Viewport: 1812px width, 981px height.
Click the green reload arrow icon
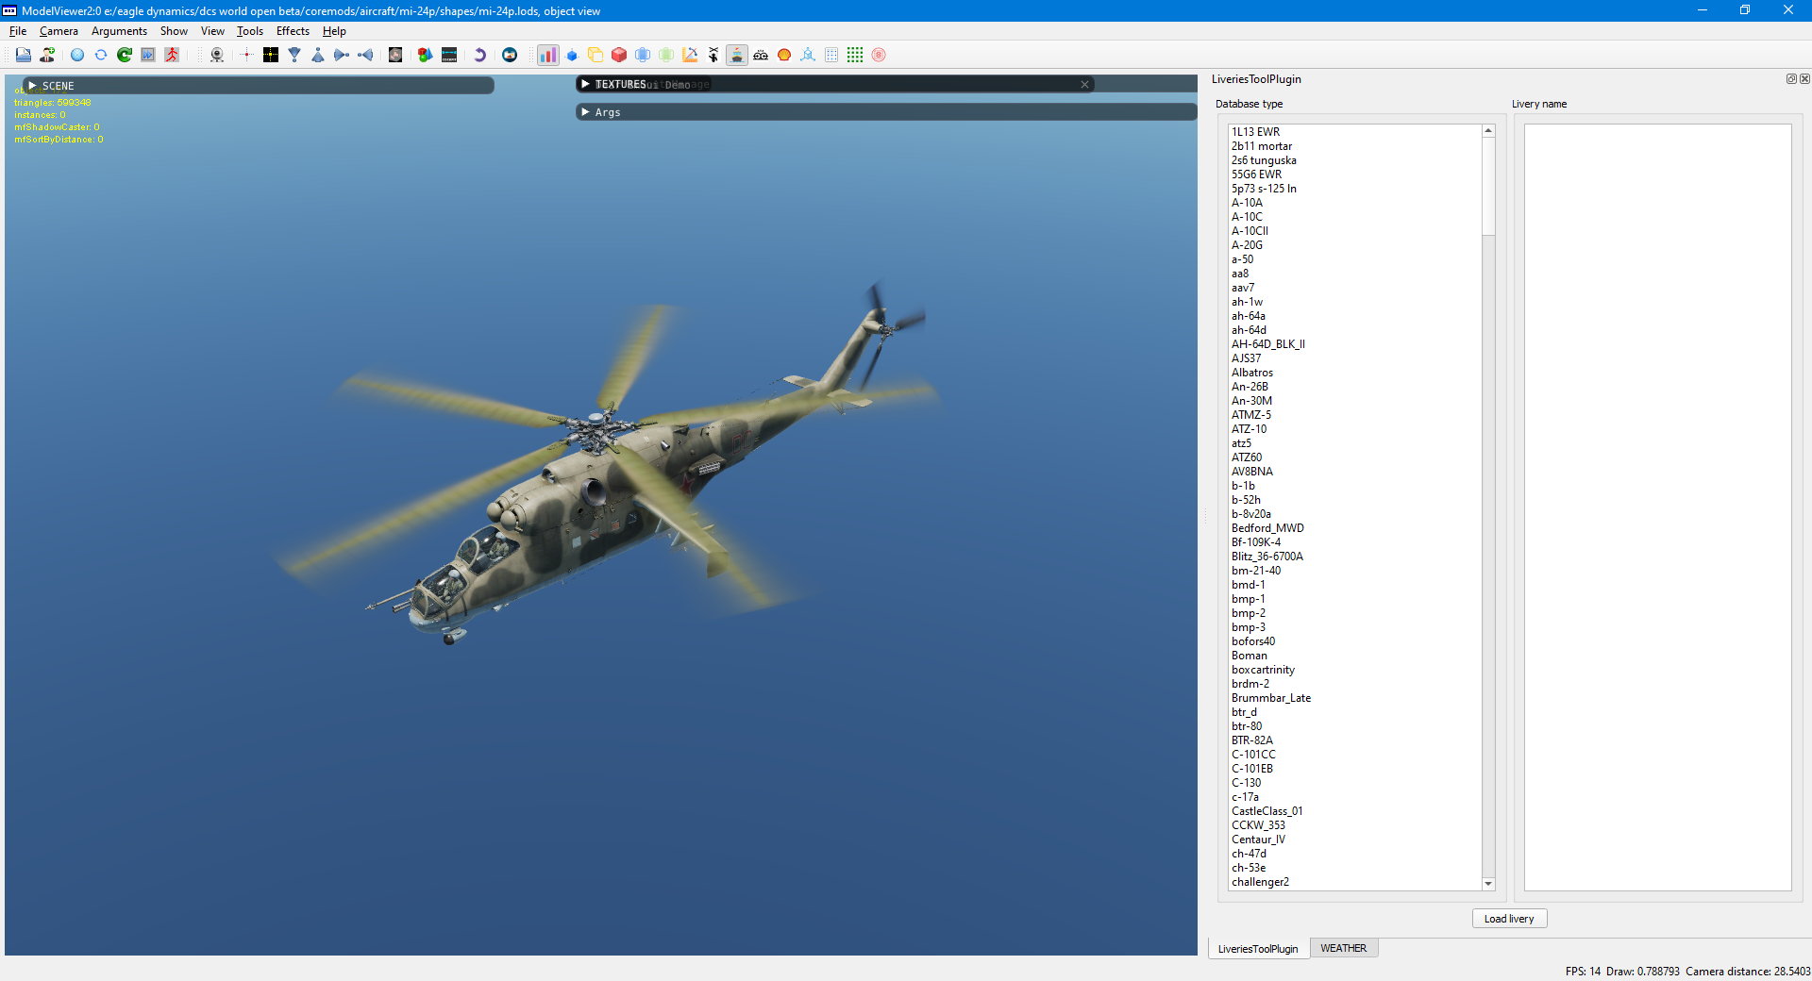(125, 55)
